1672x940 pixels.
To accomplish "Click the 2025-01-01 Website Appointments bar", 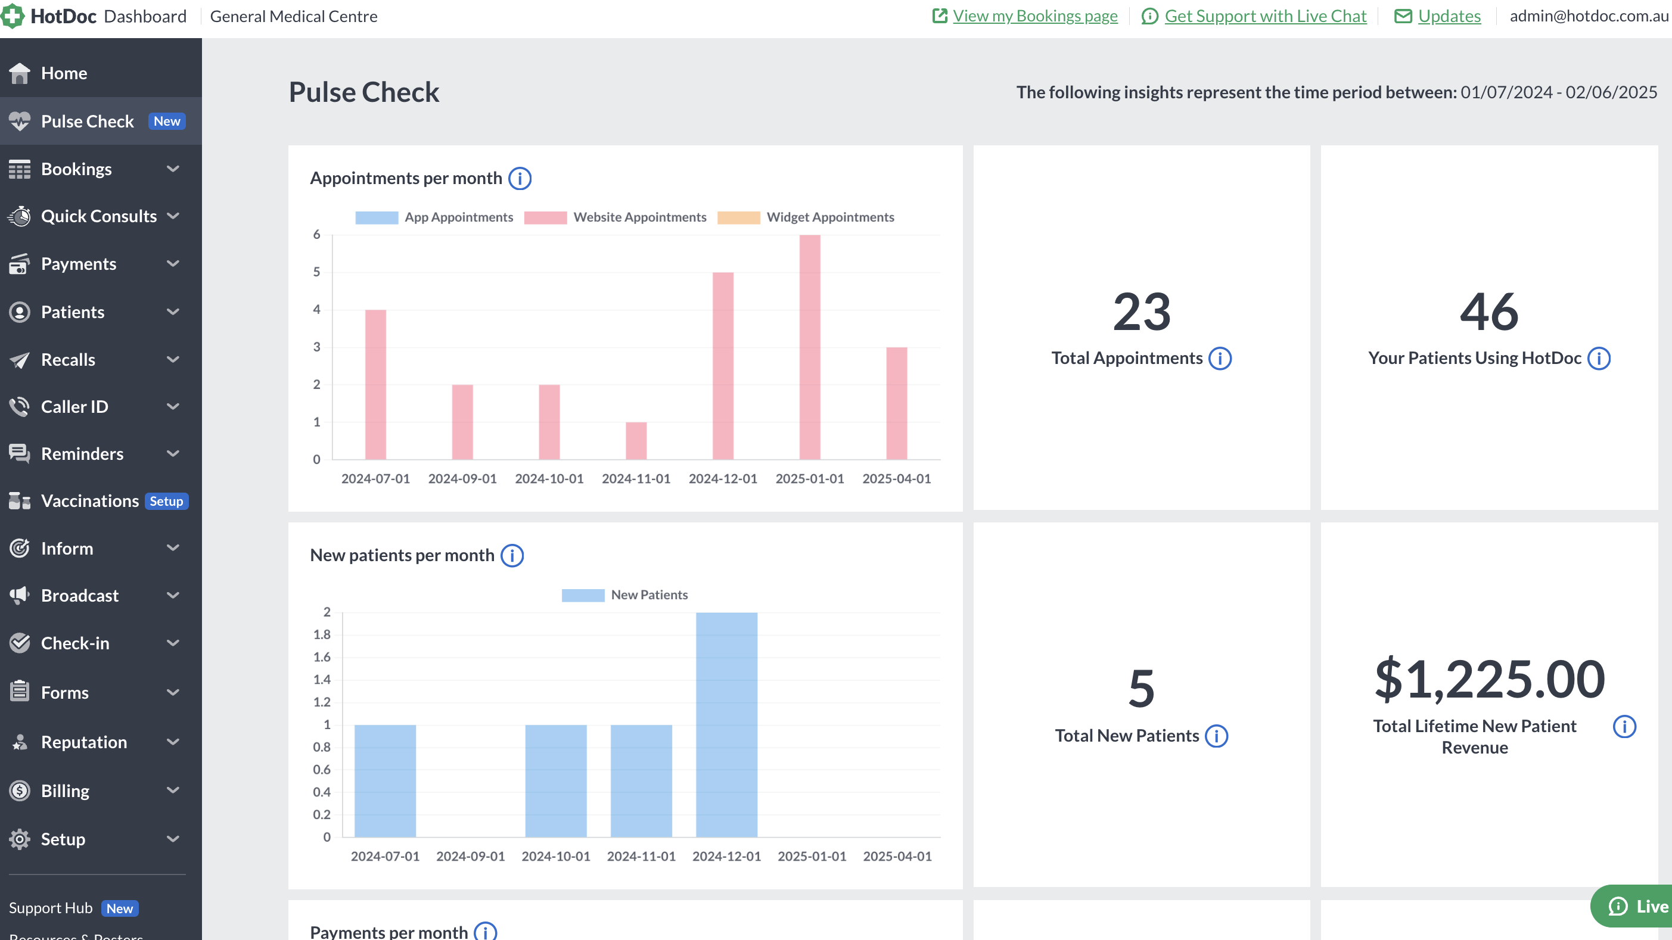I will [x=809, y=347].
